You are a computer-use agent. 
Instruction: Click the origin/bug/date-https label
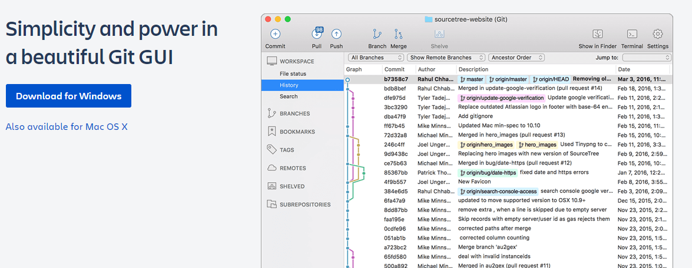click(488, 173)
